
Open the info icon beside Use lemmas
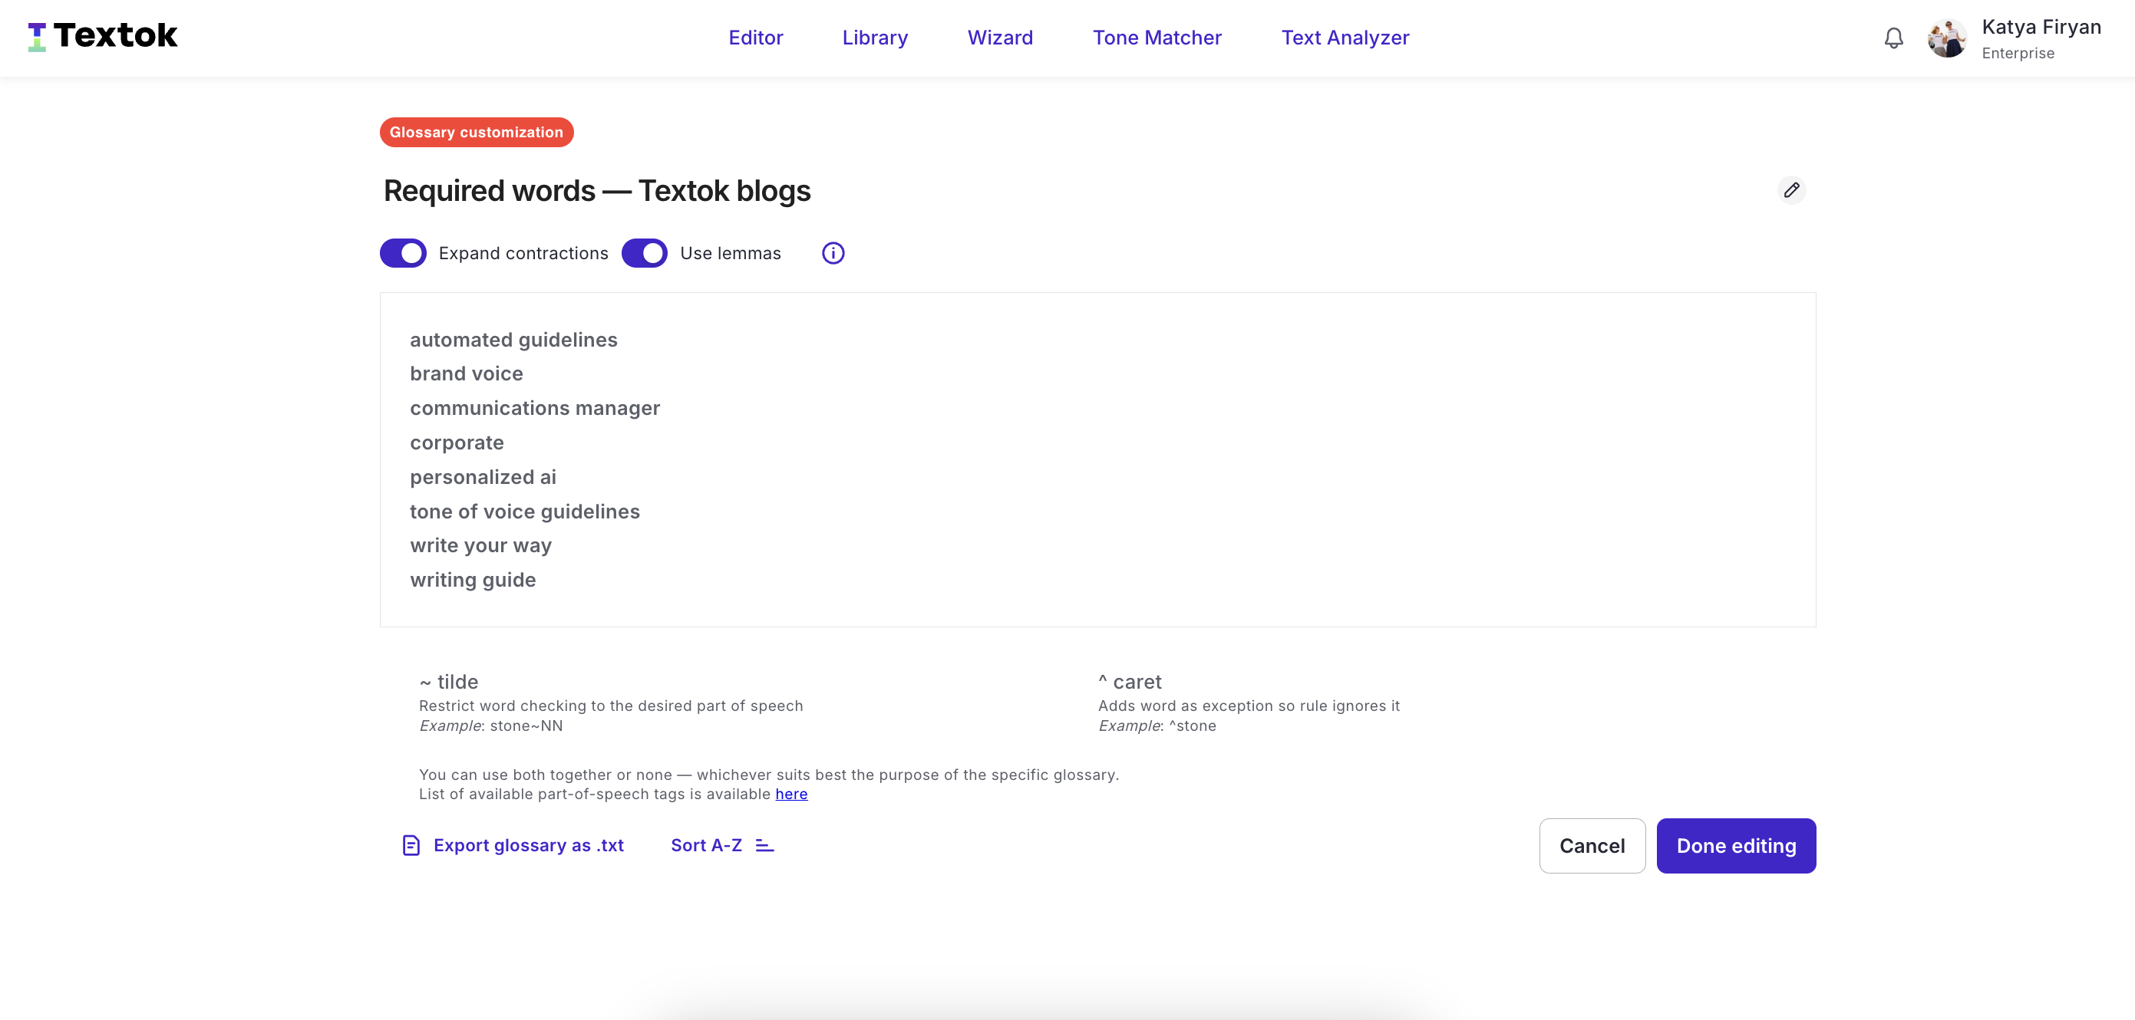click(832, 252)
